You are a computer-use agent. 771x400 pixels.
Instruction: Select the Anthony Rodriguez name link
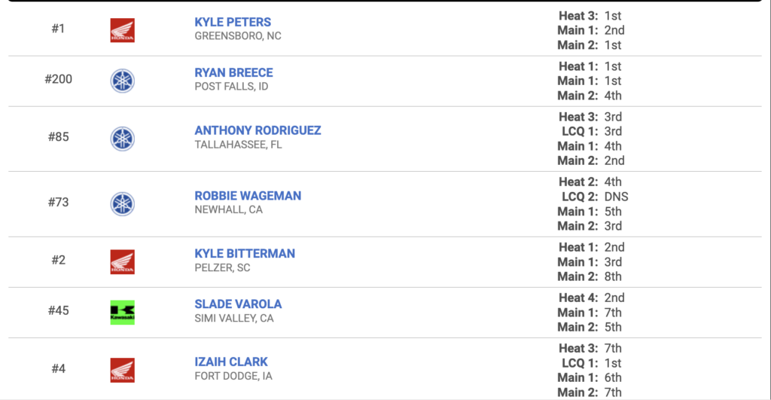coord(258,130)
